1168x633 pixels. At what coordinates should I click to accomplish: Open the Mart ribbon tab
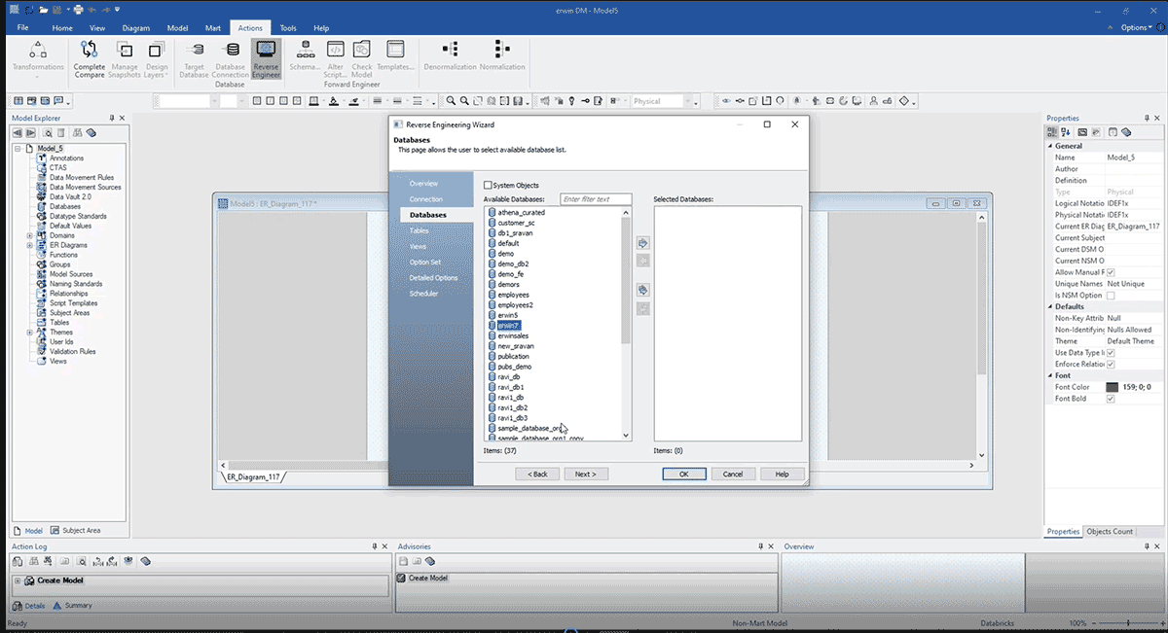coord(211,28)
